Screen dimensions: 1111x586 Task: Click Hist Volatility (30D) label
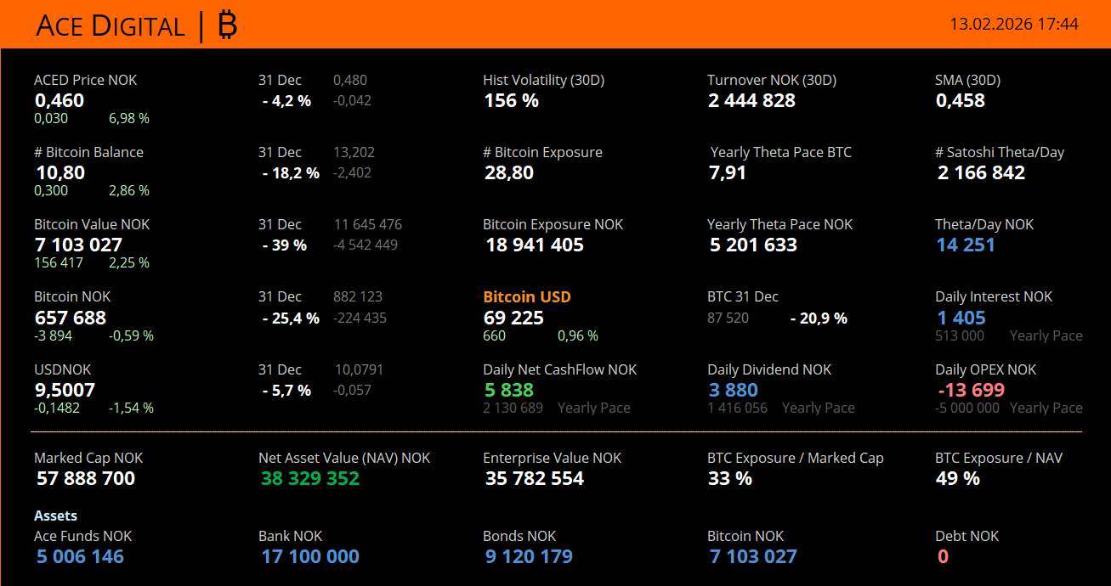[543, 80]
